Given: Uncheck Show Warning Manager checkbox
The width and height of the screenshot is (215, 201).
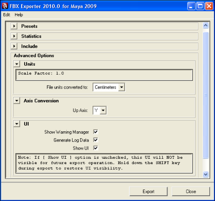Looking at the screenshot, I should click(95, 132).
